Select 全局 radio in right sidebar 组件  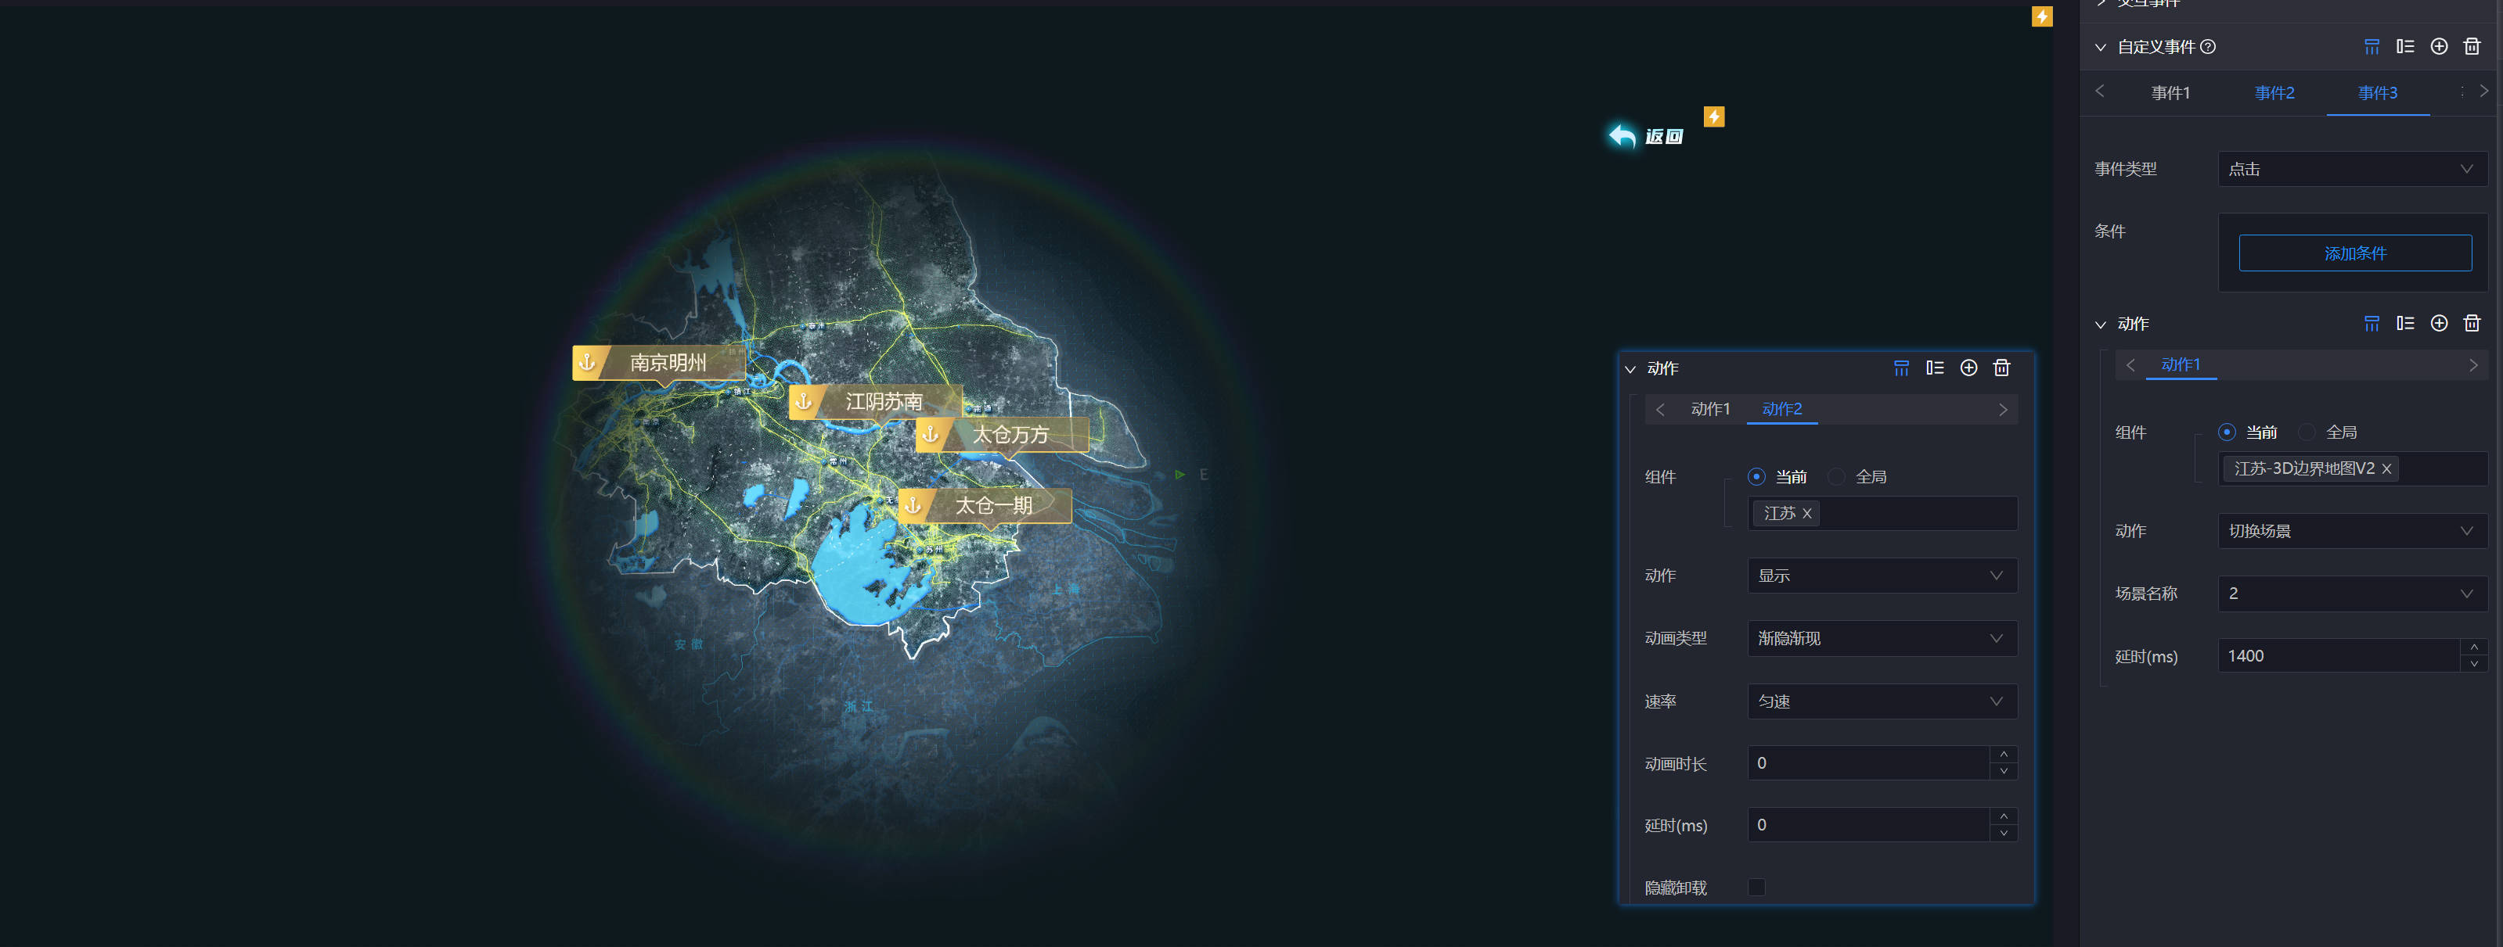point(2306,432)
